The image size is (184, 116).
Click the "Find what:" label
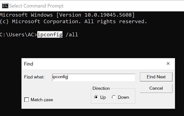point(34,77)
